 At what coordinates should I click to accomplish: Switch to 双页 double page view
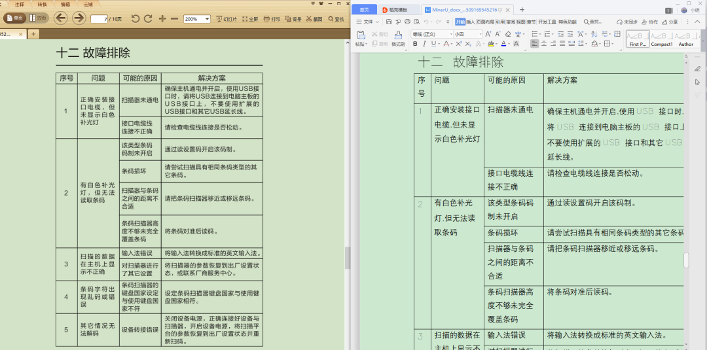coord(38,18)
